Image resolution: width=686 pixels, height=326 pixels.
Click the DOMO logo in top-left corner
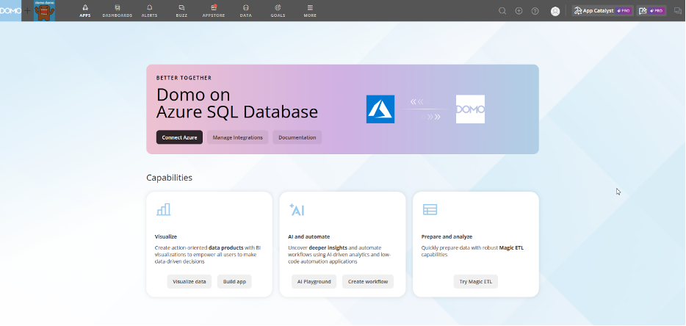pos(10,10)
